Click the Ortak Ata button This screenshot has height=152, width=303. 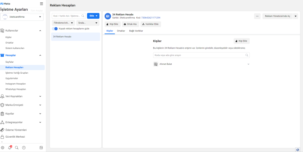click(130, 24)
